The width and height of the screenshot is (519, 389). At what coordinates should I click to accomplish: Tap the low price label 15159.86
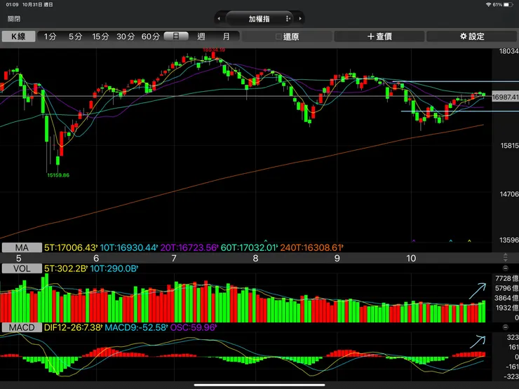coord(58,175)
